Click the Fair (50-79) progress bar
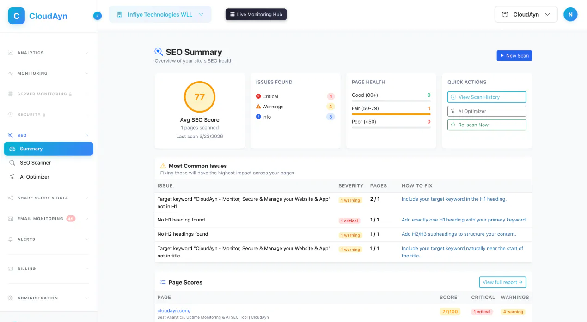 [x=391, y=114]
